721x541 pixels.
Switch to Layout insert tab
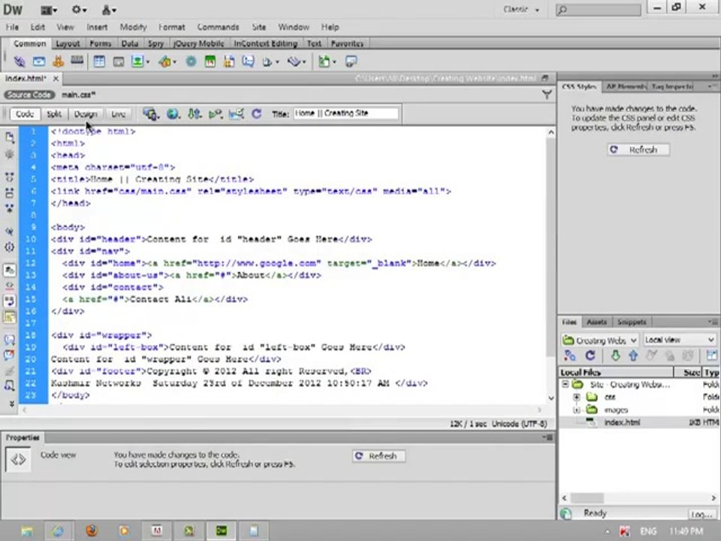68,44
